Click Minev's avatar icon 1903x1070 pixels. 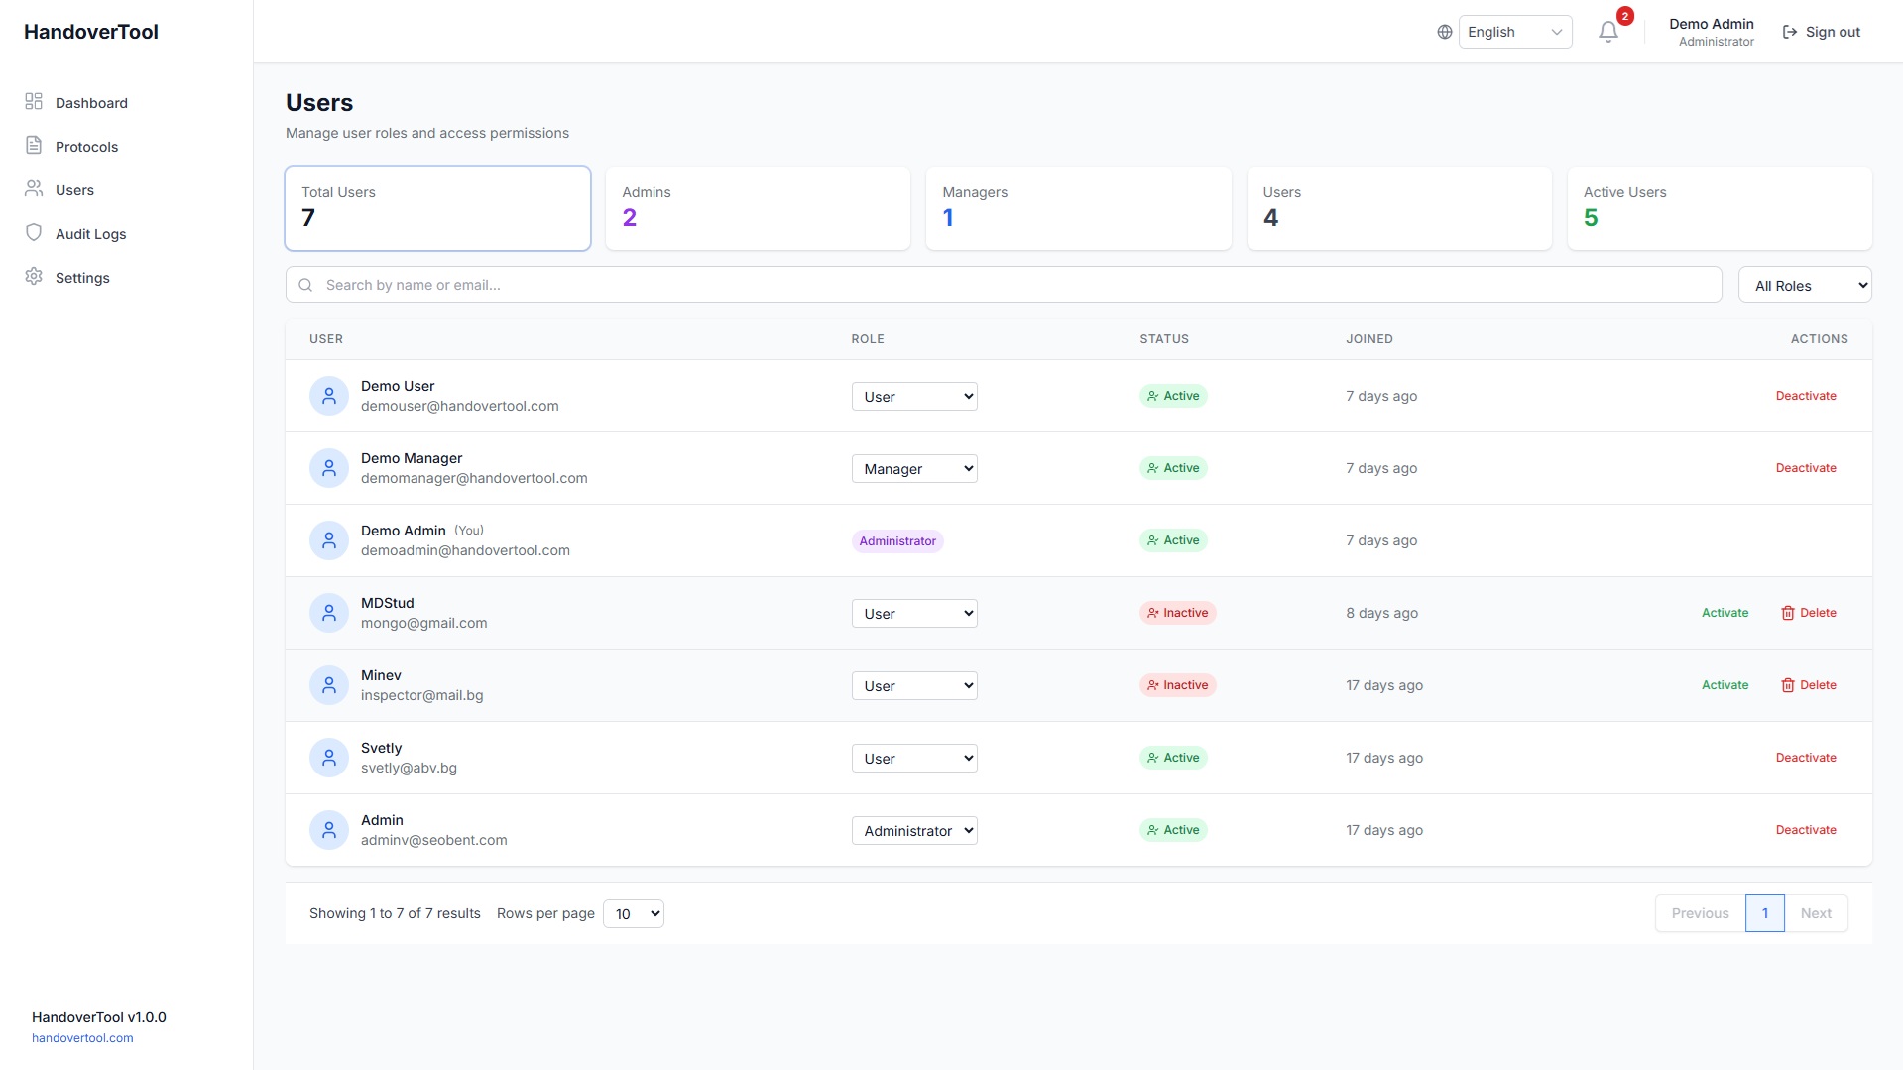click(x=329, y=685)
